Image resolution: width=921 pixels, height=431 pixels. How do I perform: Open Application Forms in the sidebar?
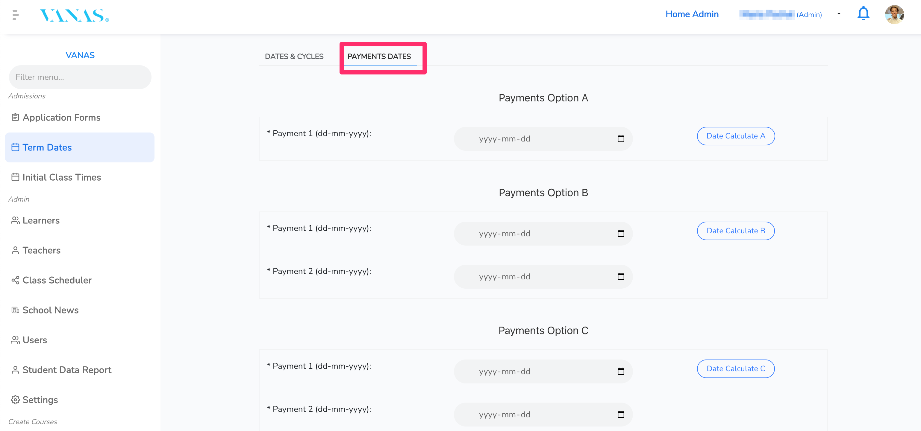pos(61,118)
